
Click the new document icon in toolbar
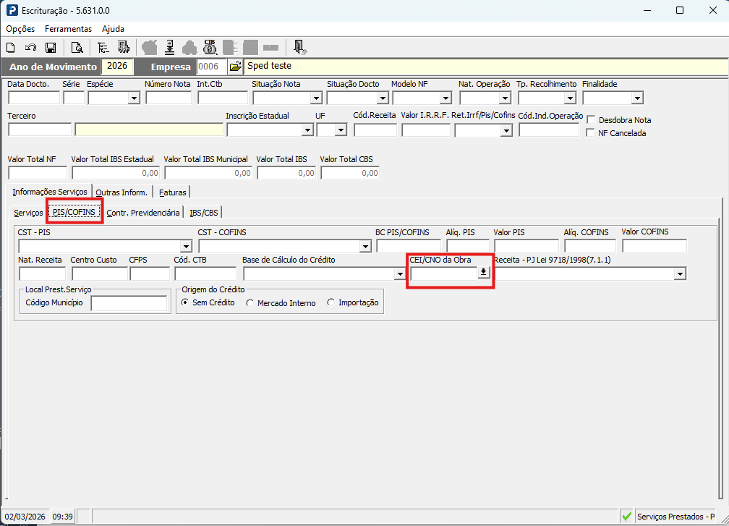point(11,48)
